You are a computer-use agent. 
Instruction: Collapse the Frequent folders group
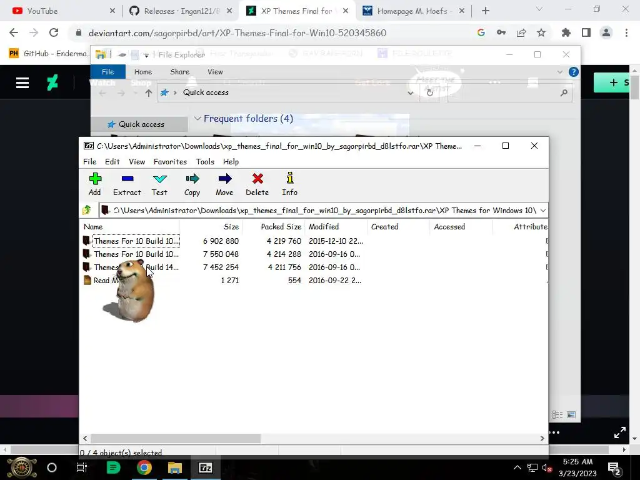tap(197, 118)
